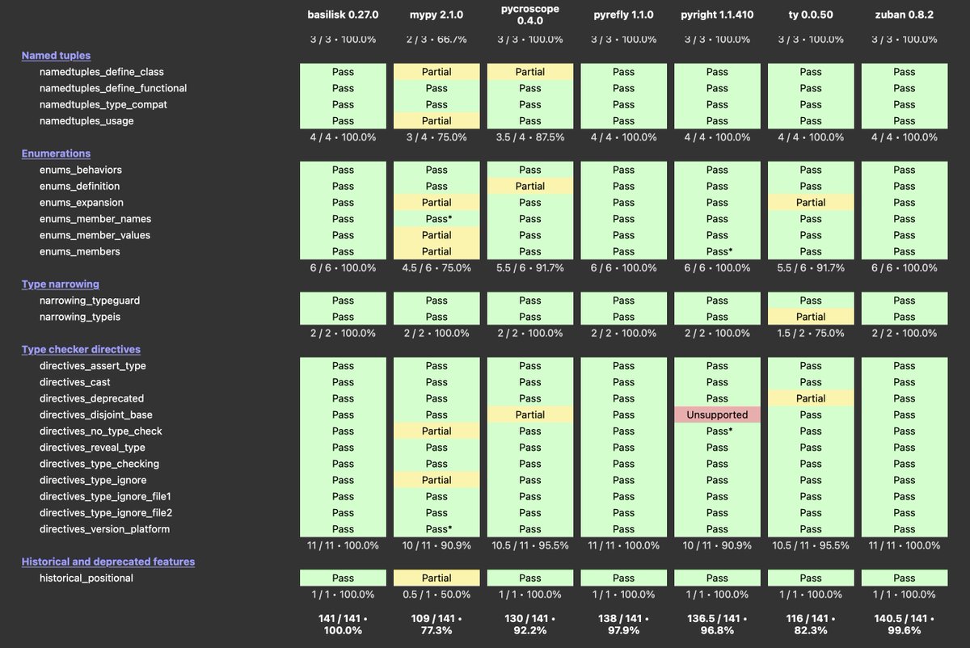
Task: Click the '1.5 / 2 • 75.0%' subtotal
Action: [811, 333]
